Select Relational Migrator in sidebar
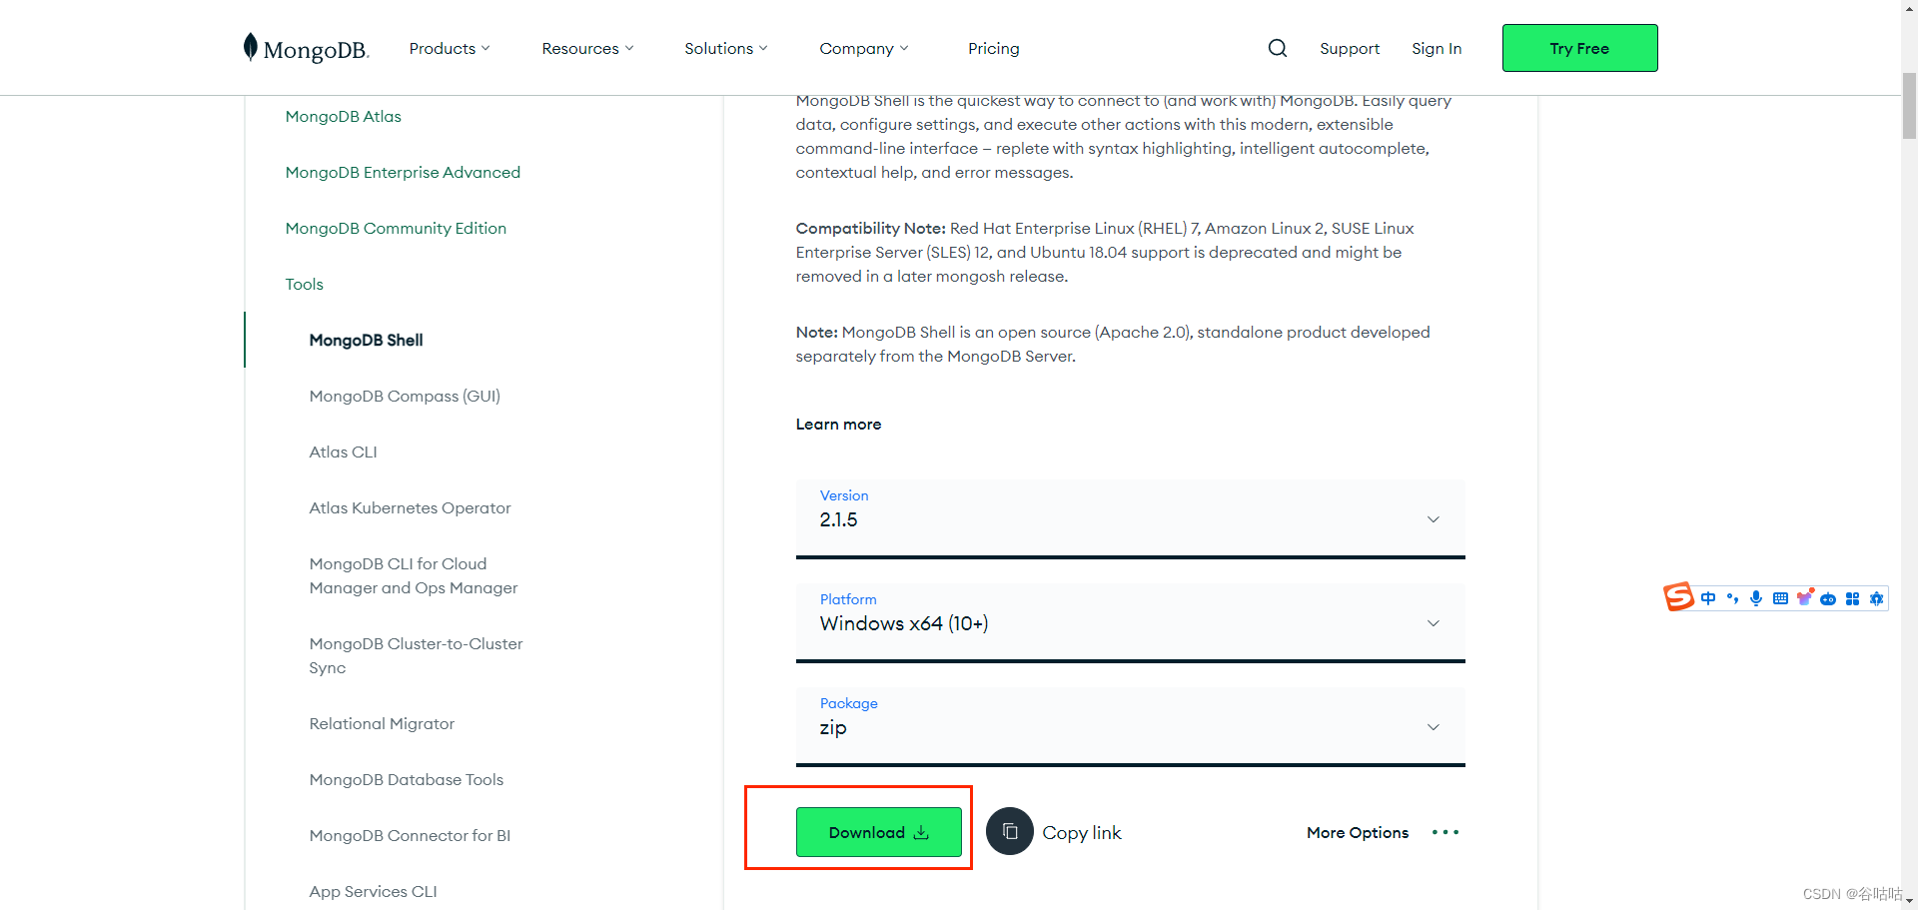Image resolution: width=1918 pixels, height=910 pixels. (382, 723)
